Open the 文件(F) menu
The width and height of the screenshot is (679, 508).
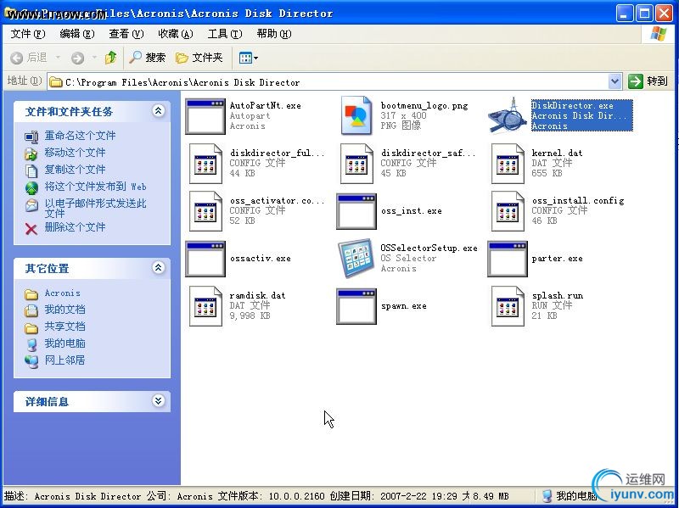coord(28,34)
